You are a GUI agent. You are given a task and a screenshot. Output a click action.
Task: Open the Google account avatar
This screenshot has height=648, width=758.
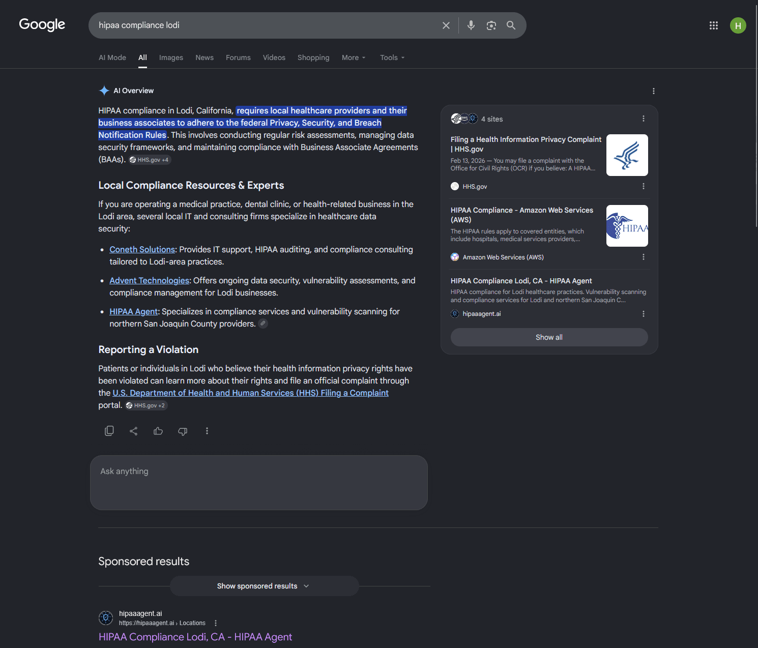(x=738, y=25)
